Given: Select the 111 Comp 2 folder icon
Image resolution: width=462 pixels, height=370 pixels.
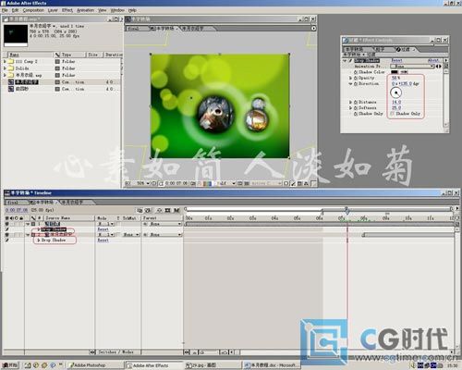Looking at the screenshot, I should pos(11,61).
